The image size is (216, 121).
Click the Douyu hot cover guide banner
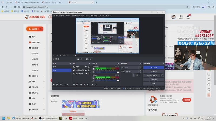pyautogui.click(x=81, y=104)
